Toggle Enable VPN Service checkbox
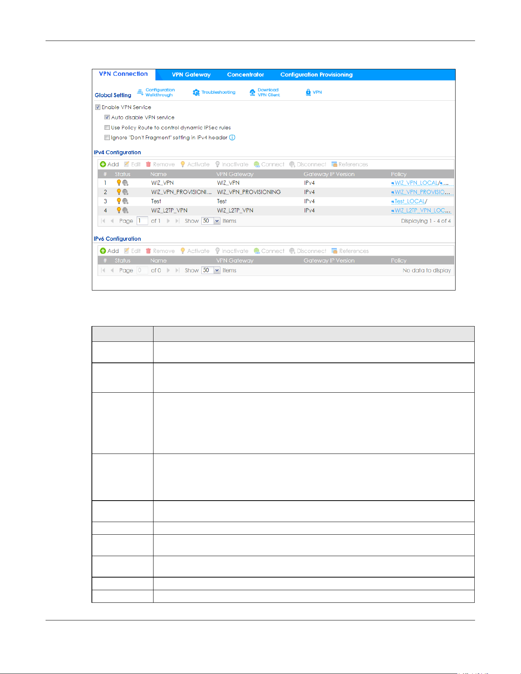Screen dimensions: 521x674 point(98,107)
